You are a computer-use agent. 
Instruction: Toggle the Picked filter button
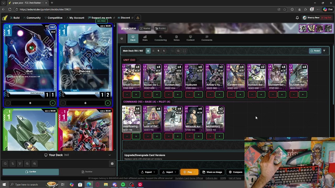click(x=315, y=51)
